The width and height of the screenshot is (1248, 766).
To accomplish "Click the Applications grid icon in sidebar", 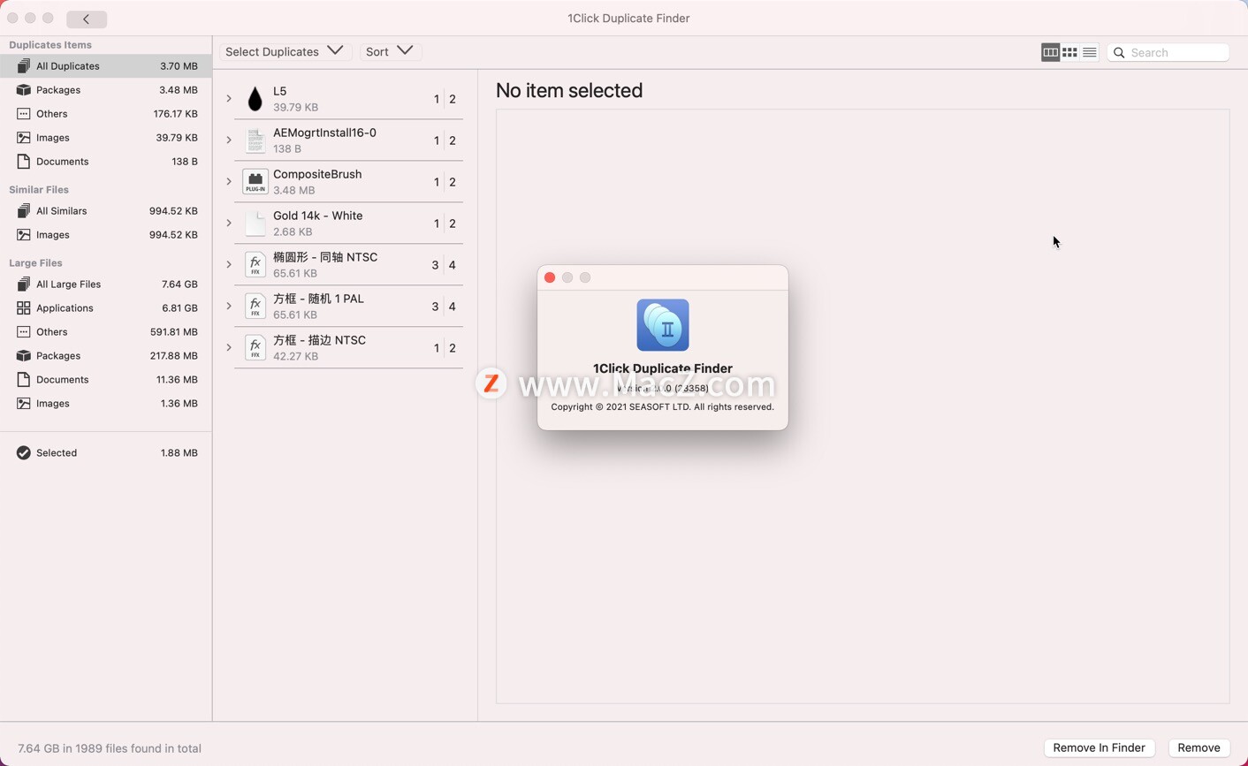I will pos(24,308).
